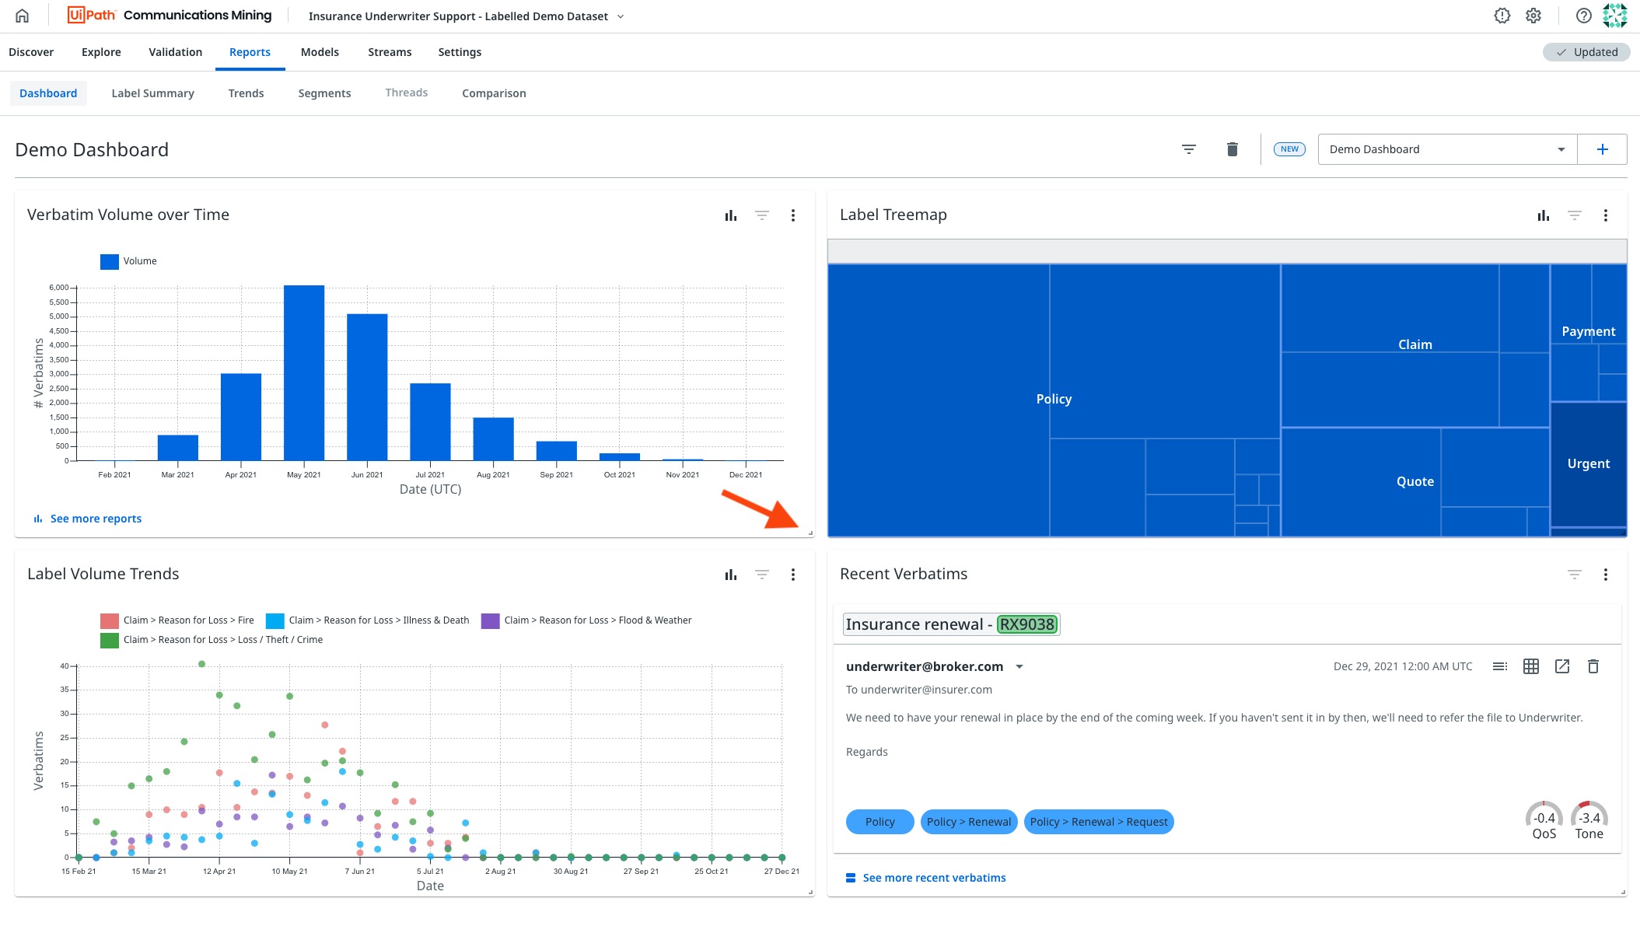Click See more recent verbatims link
Screen dimensions: 1640x926
coord(933,878)
